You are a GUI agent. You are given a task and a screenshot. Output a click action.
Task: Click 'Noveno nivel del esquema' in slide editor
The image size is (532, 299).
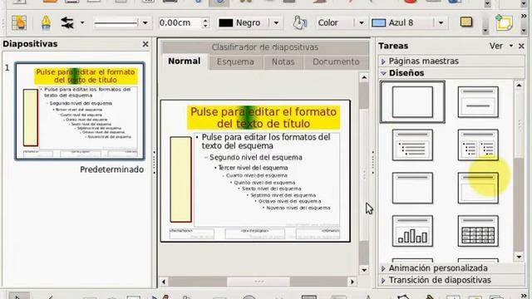[298, 208]
